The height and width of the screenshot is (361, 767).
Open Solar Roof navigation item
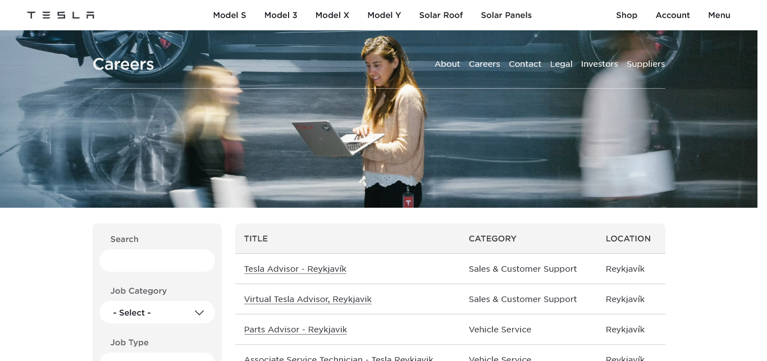click(x=441, y=15)
